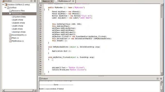Open AssemblyInfo.cs in solution tree
The image size is (165, 92).
pos(19,35)
